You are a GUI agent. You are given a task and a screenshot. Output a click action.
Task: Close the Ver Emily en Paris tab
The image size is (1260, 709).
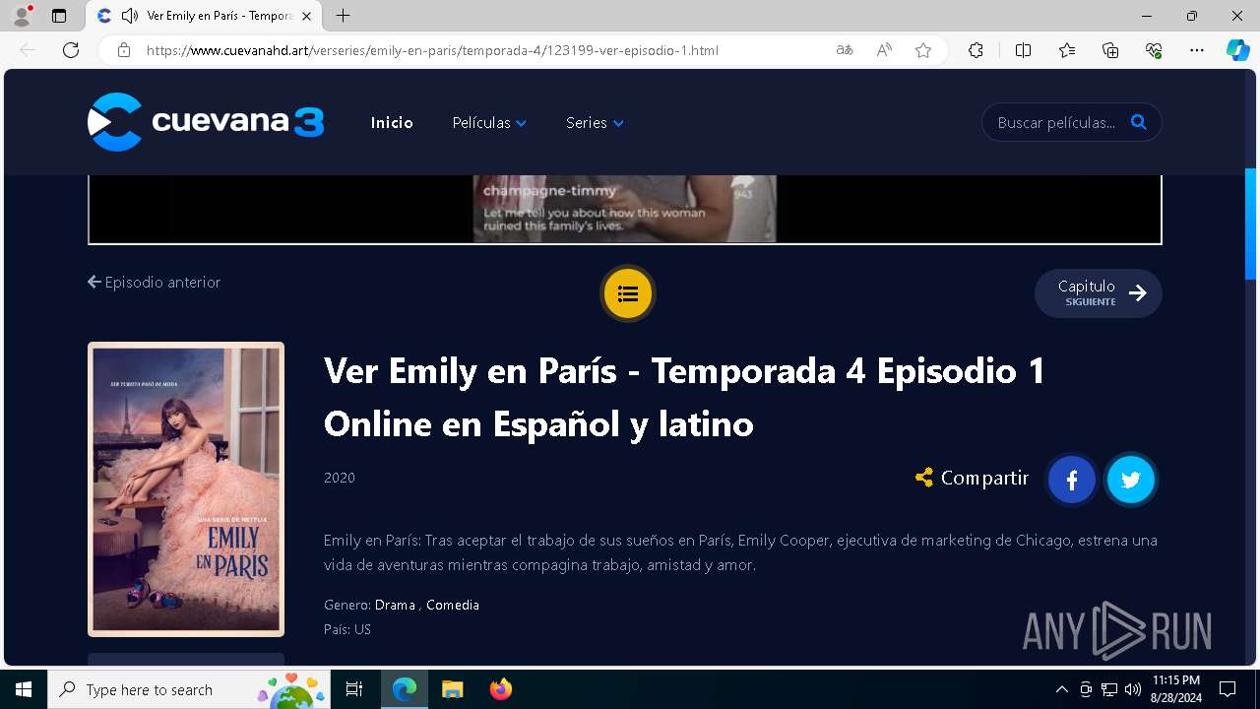click(306, 16)
